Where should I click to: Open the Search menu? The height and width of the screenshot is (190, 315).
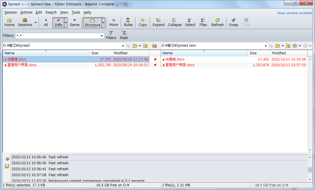tap(51, 12)
